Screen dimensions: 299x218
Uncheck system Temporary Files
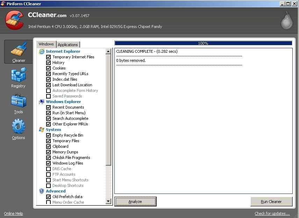[49, 141]
